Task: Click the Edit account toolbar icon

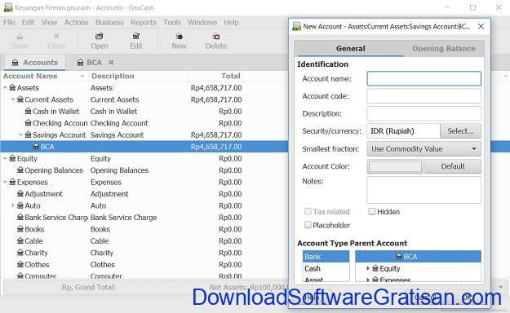Action: click(136, 36)
